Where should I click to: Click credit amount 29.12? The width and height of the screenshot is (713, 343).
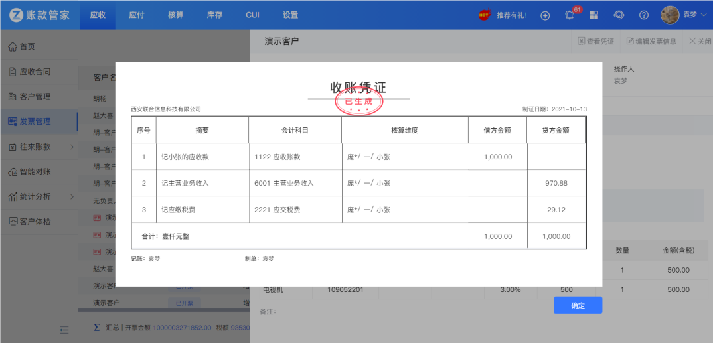(x=556, y=210)
